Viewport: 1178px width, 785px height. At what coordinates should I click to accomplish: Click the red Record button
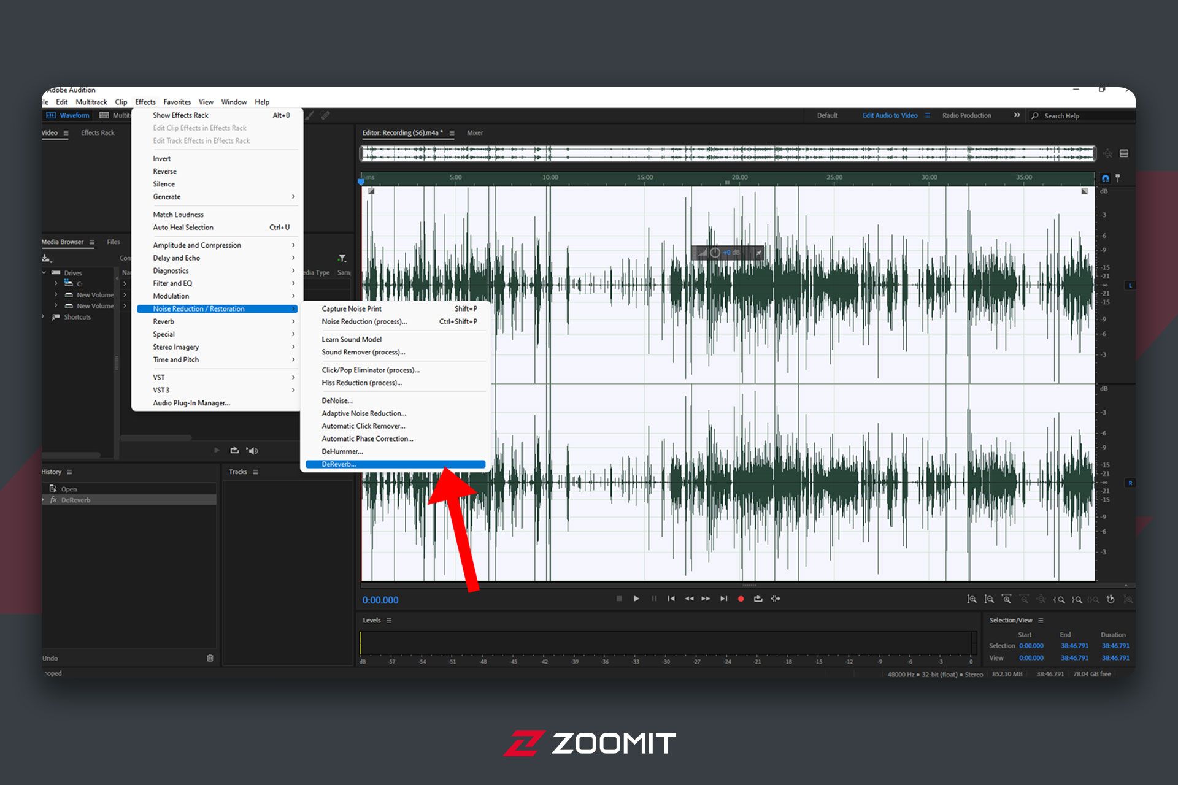point(741,599)
